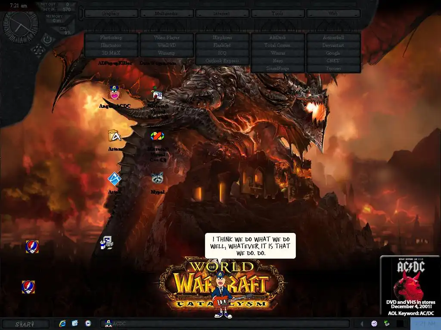Launch FlashGet from Internet list
The width and height of the screenshot is (441, 330).
point(222,45)
